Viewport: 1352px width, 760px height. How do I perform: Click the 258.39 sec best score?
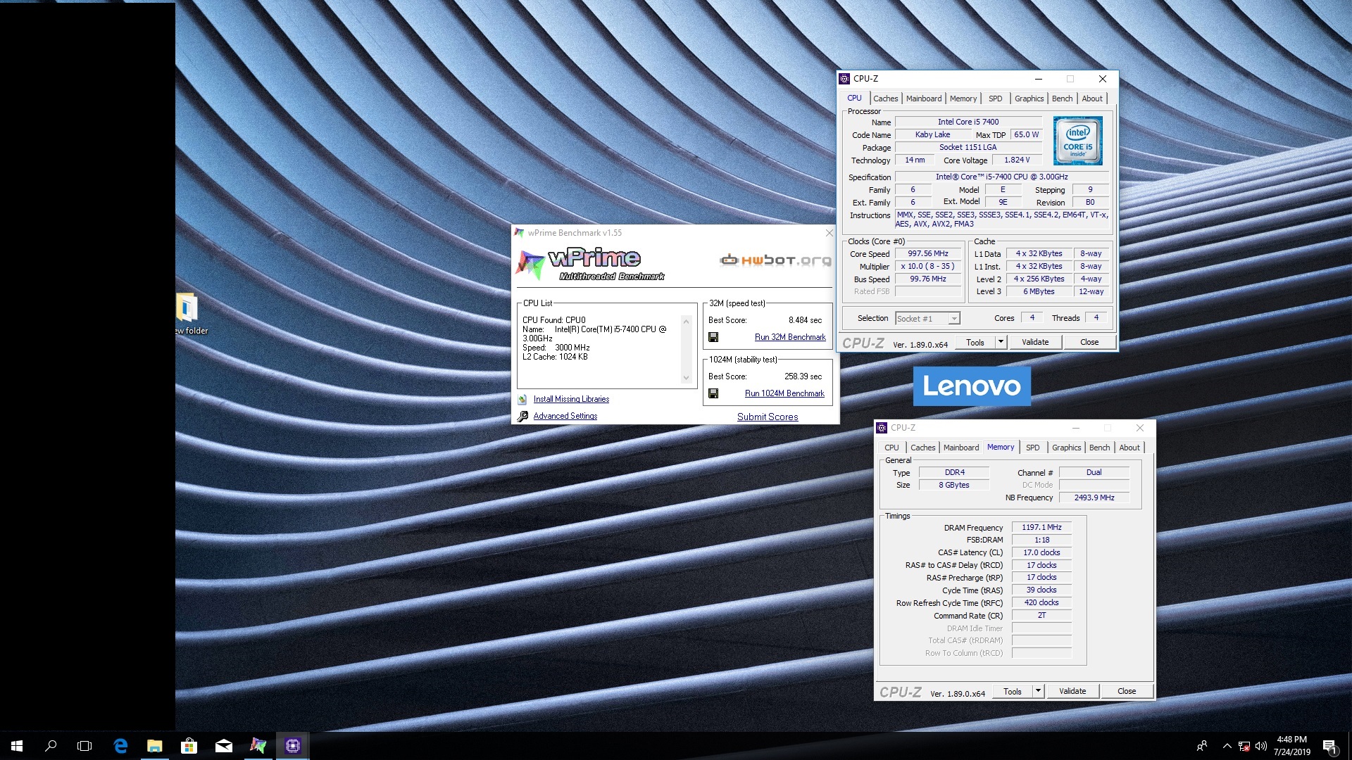click(x=803, y=376)
